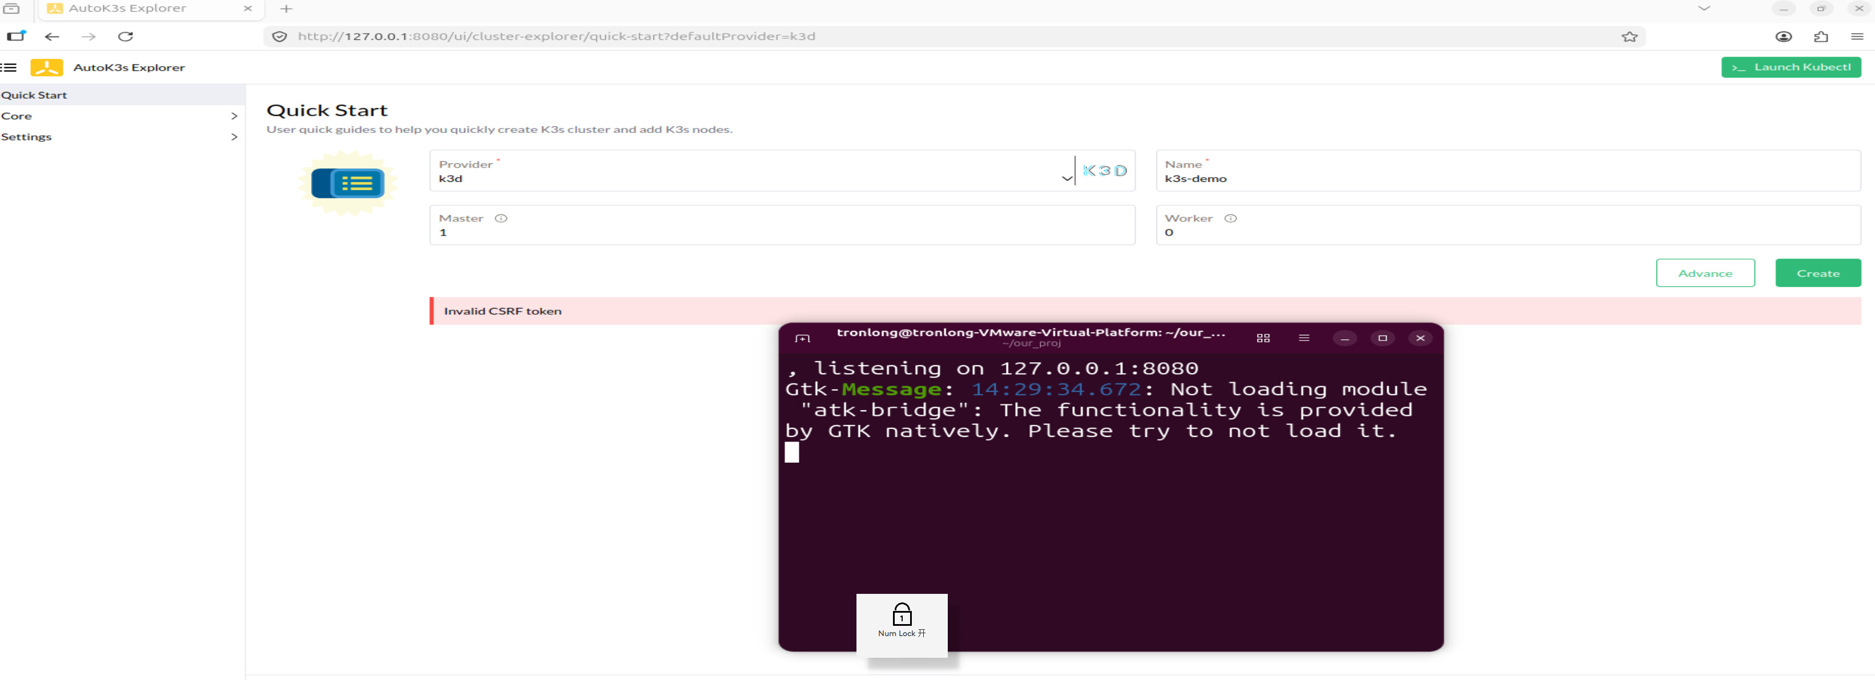
Task: Open a new browser tab
Action: point(286,9)
